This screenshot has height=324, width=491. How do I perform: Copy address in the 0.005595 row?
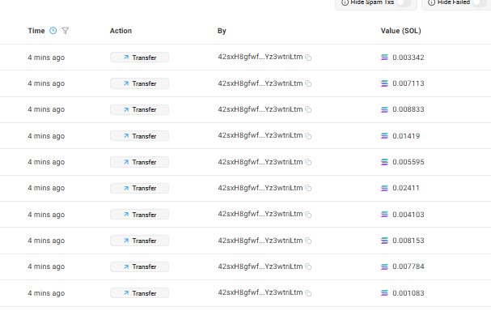308,162
